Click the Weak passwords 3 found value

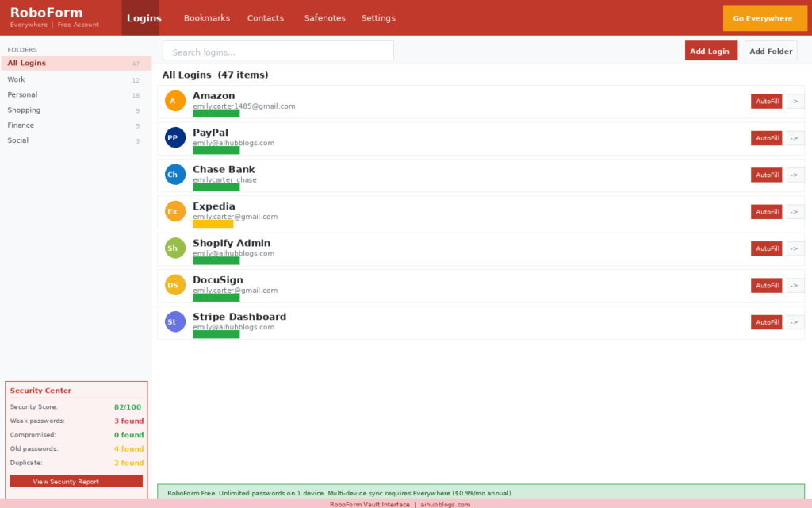pos(128,421)
